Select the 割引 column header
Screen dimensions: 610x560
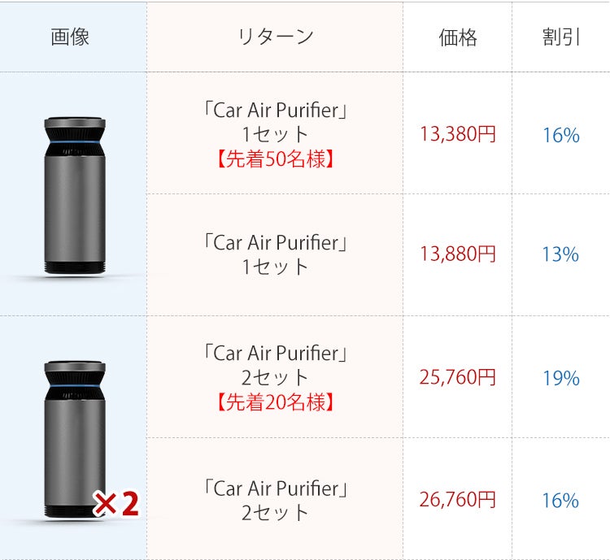pyautogui.click(x=561, y=37)
